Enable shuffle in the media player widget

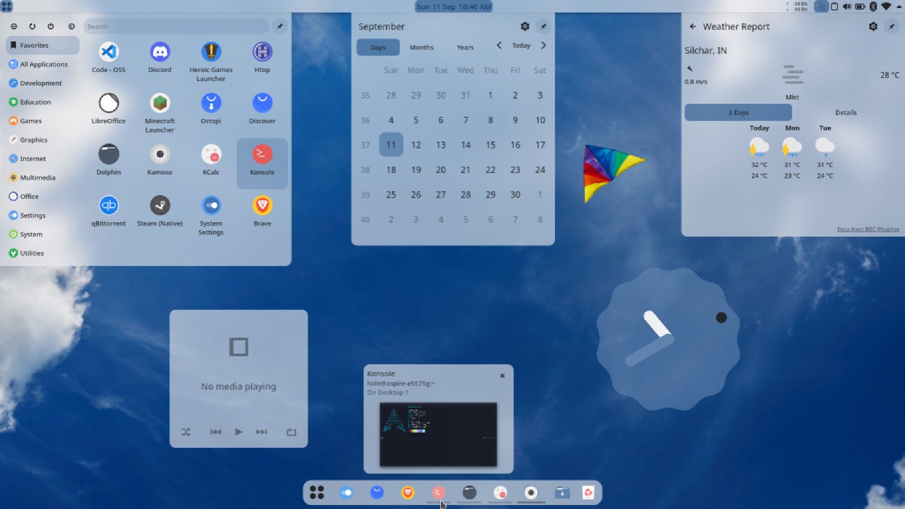pos(185,431)
